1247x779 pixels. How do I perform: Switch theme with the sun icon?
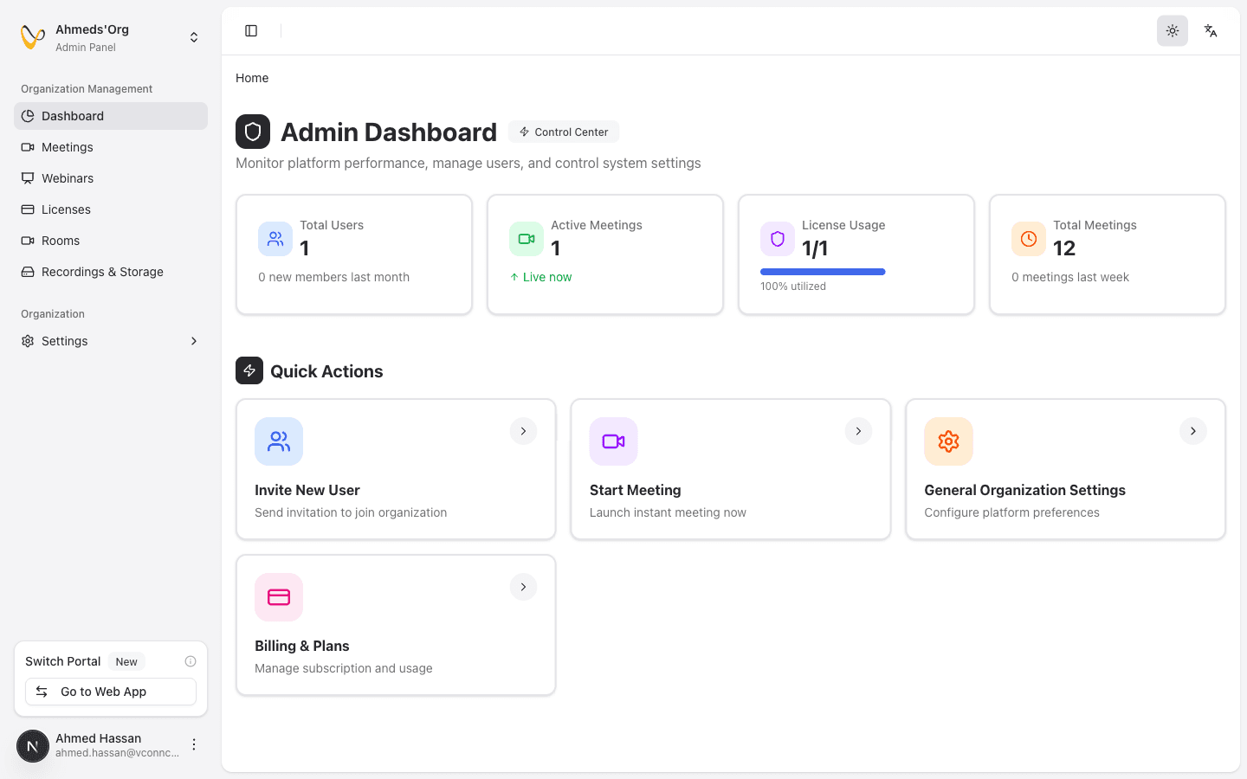[x=1173, y=31]
